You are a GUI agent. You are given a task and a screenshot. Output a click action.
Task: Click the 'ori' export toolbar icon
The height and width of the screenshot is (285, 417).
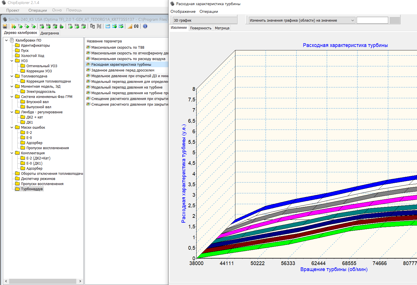(x=42, y=26)
